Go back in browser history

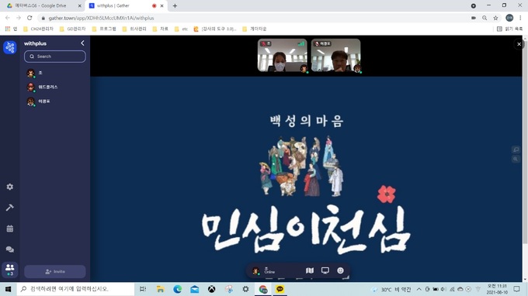coord(8,18)
